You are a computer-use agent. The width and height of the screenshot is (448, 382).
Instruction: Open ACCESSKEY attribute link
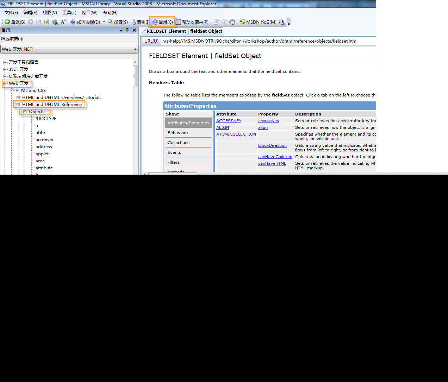[x=229, y=121]
